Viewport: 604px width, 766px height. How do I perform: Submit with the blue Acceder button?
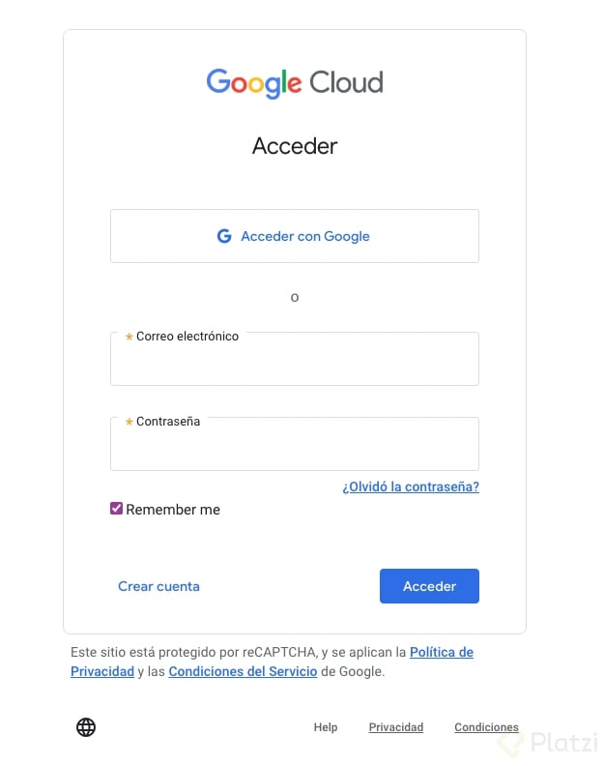[429, 586]
